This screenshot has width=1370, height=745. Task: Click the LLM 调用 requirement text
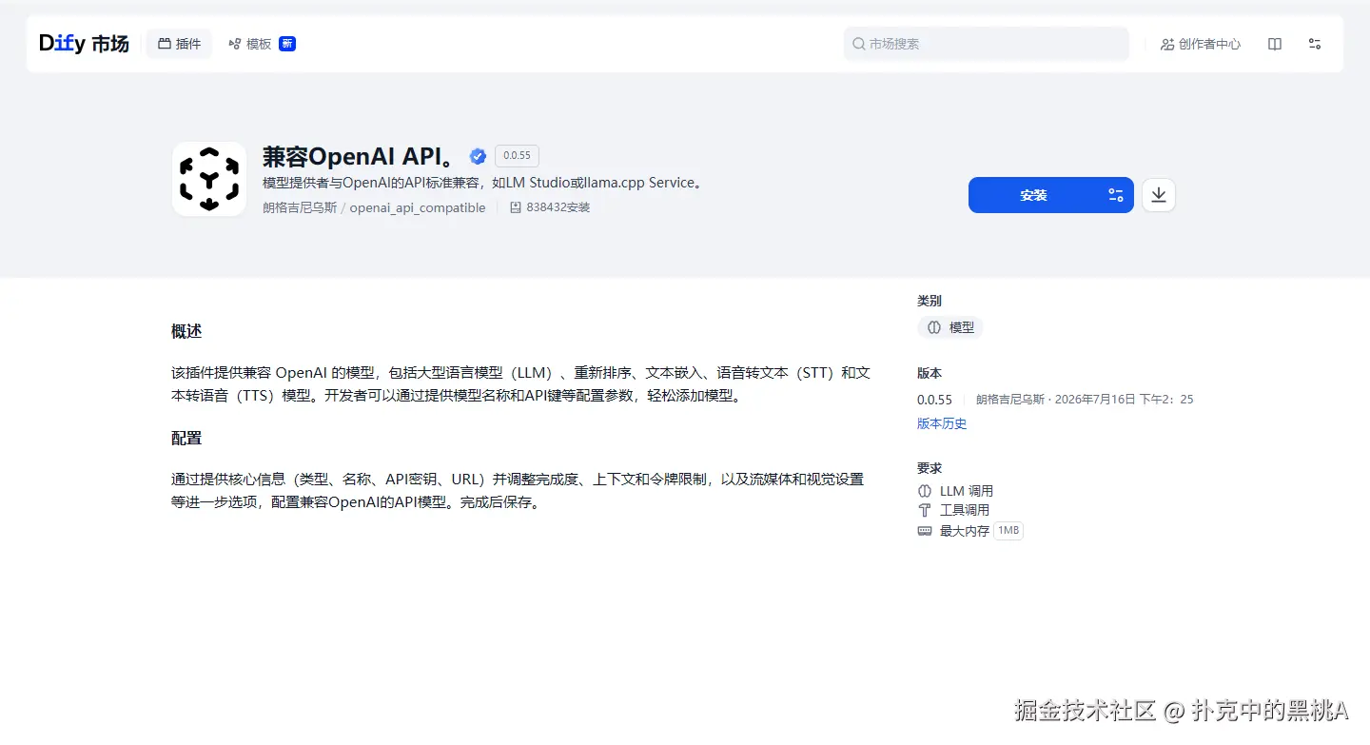click(967, 491)
